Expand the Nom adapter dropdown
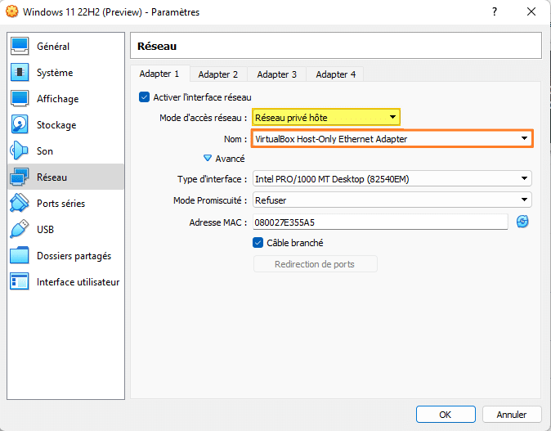Image resolution: width=551 pixels, height=431 pixels. pyautogui.click(x=392, y=139)
